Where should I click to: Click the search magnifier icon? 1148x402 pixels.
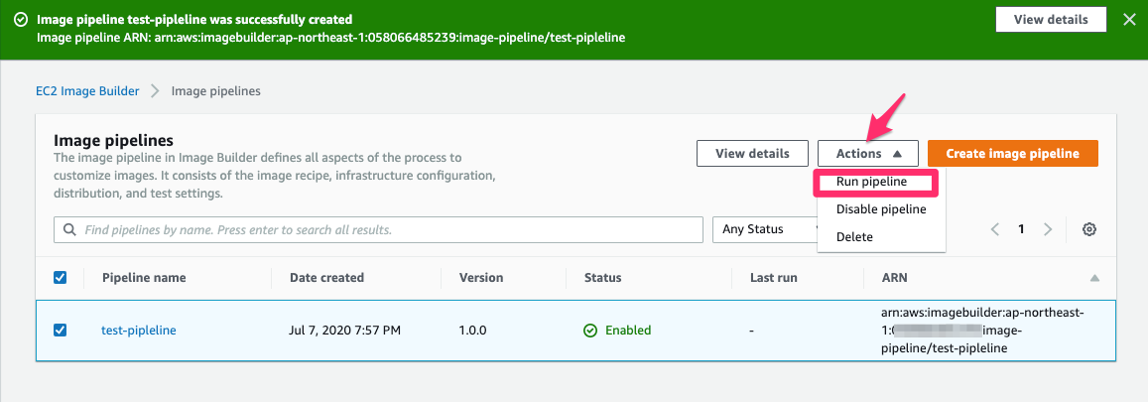(x=70, y=230)
